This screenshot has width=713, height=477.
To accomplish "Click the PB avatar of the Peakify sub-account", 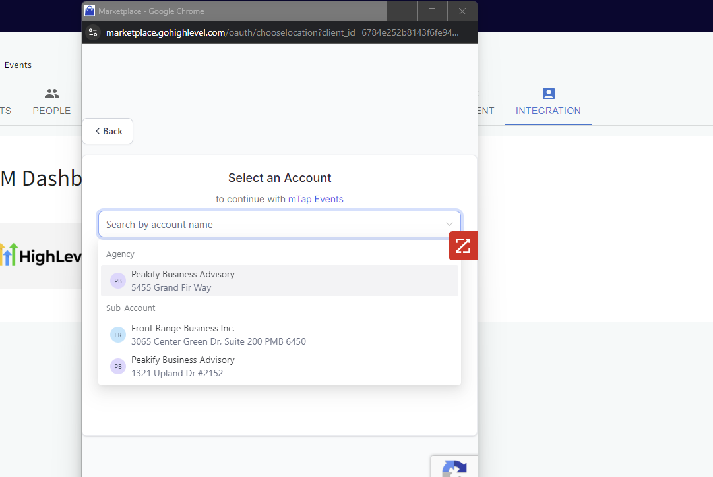I will [x=117, y=366].
